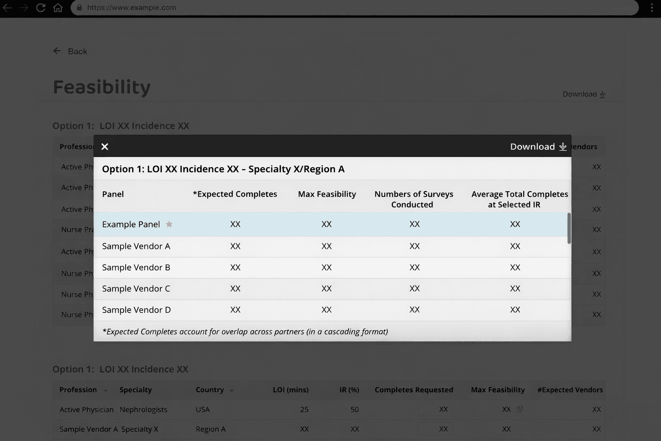
Task: Close the modal with the X icon
Action: pyautogui.click(x=105, y=147)
